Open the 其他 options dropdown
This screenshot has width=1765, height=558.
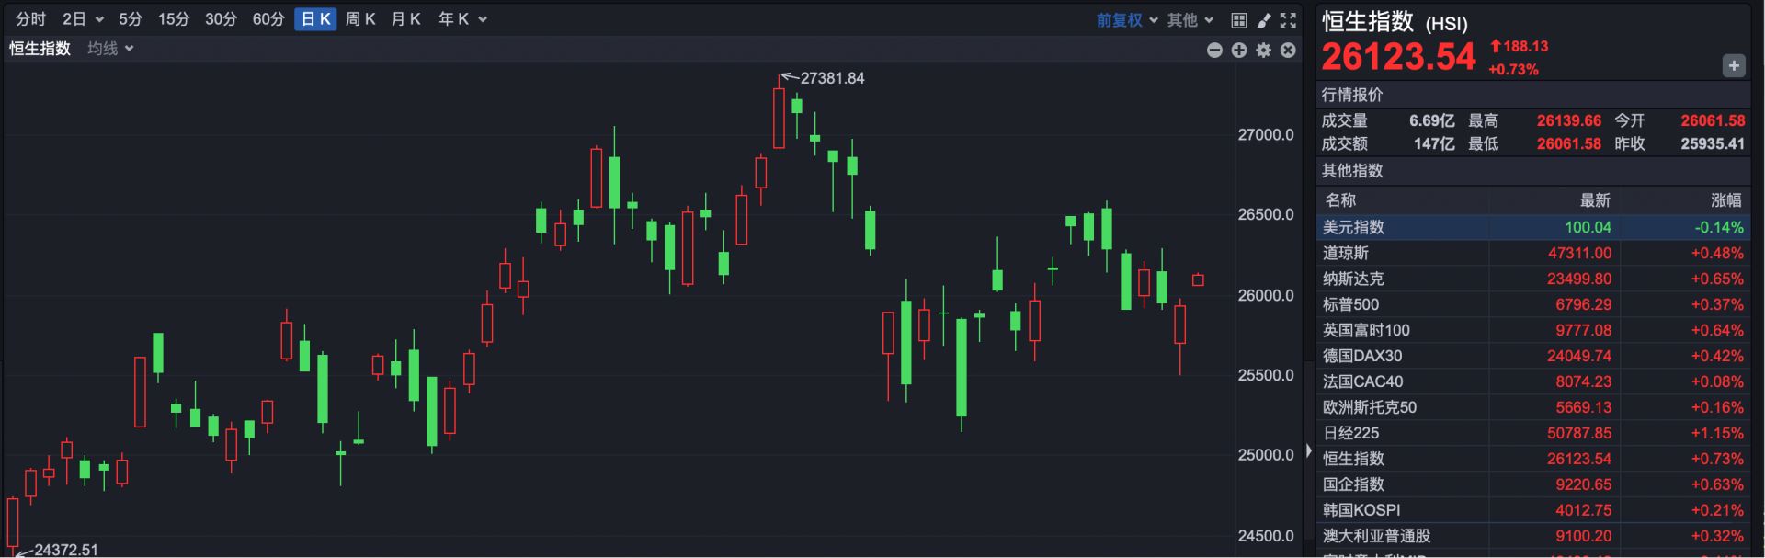point(1190,20)
